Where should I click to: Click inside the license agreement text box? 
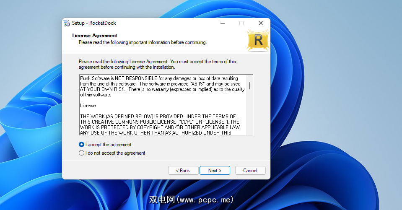pos(166,105)
